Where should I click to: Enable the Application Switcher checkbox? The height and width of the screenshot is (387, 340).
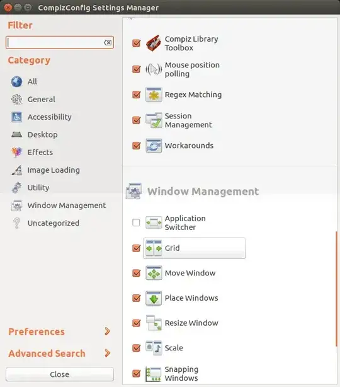pyautogui.click(x=136, y=222)
